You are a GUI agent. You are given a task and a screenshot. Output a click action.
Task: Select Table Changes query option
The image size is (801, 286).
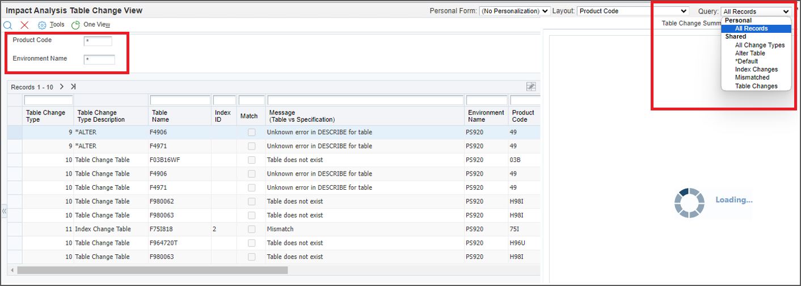pos(756,86)
